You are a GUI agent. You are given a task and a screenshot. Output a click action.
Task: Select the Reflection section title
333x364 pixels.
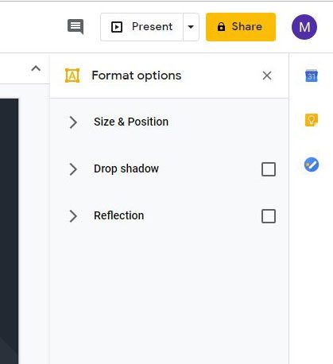tap(119, 215)
